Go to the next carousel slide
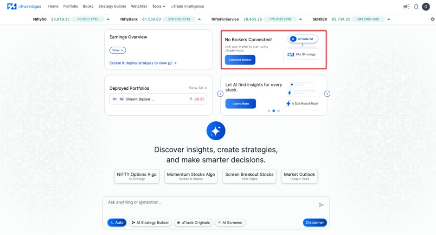The image size is (436, 235). coord(327,94)
